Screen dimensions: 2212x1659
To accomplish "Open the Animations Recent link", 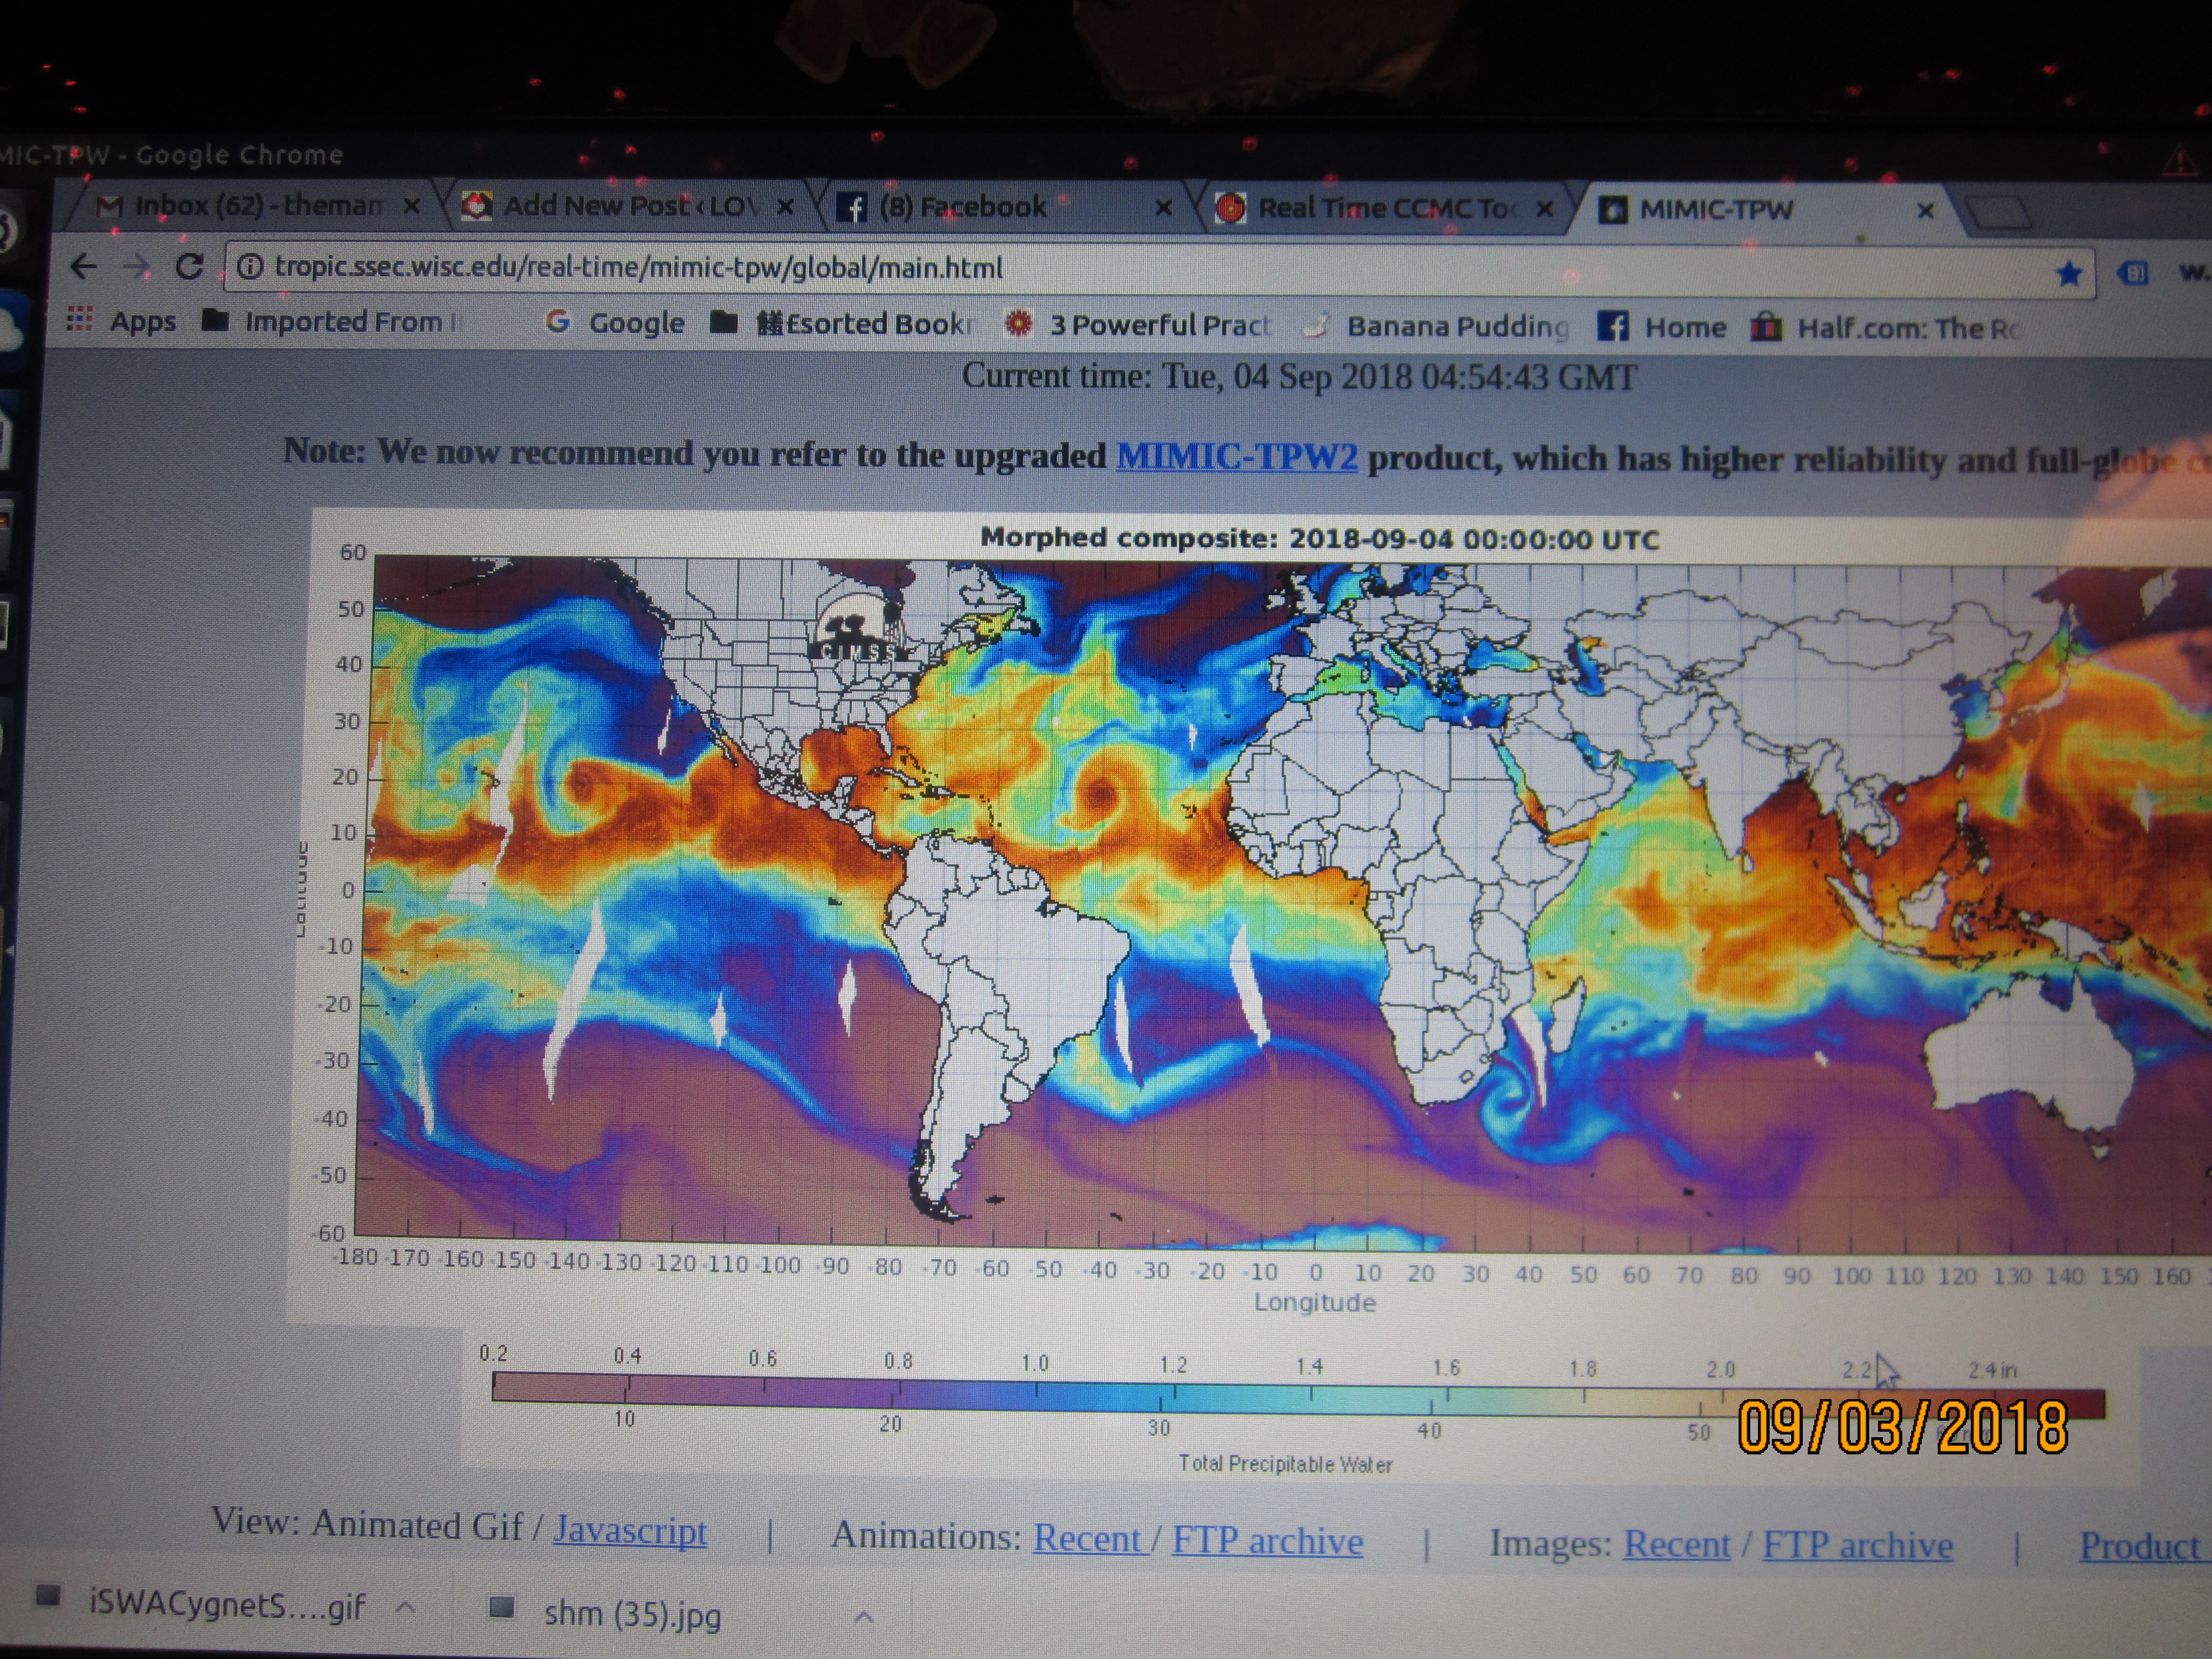I will point(1087,1538).
